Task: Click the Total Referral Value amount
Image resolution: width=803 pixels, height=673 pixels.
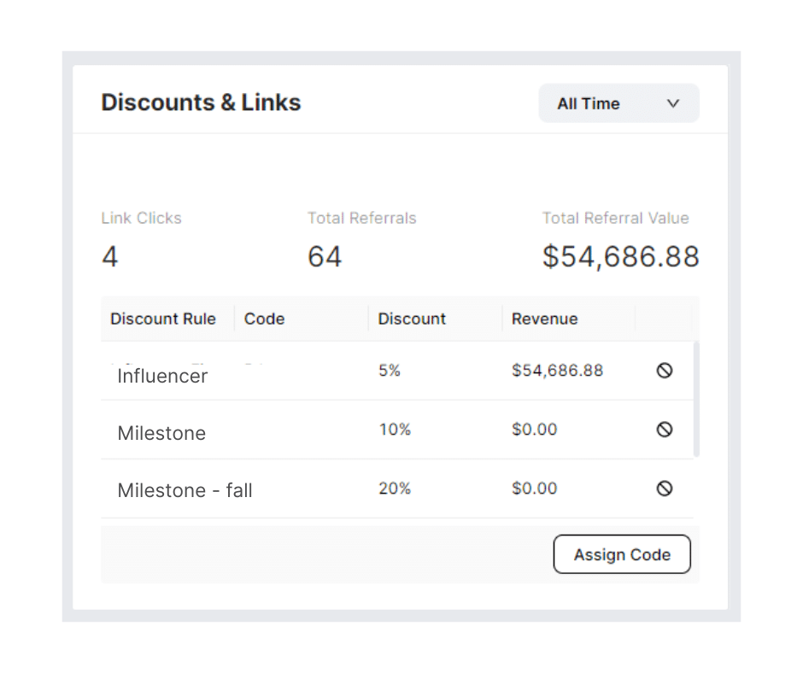Action: point(620,256)
